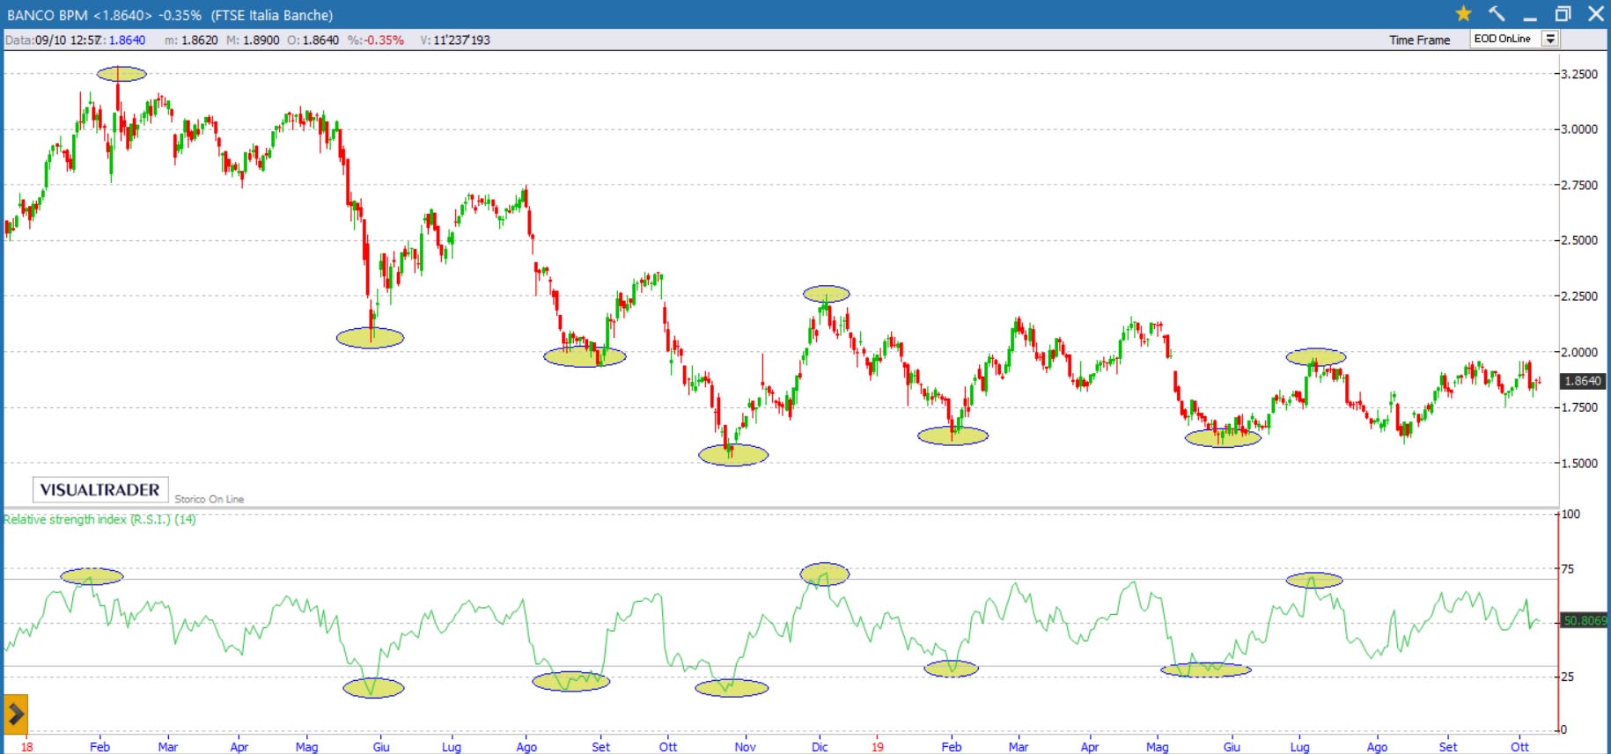Screen dimensions: 1611x754
Task: Click the RSI scale label 25
Action: click(1567, 677)
